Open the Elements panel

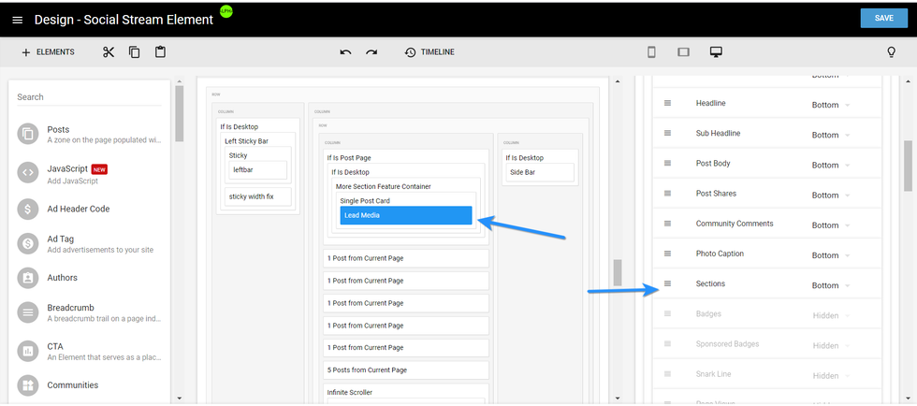point(48,52)
